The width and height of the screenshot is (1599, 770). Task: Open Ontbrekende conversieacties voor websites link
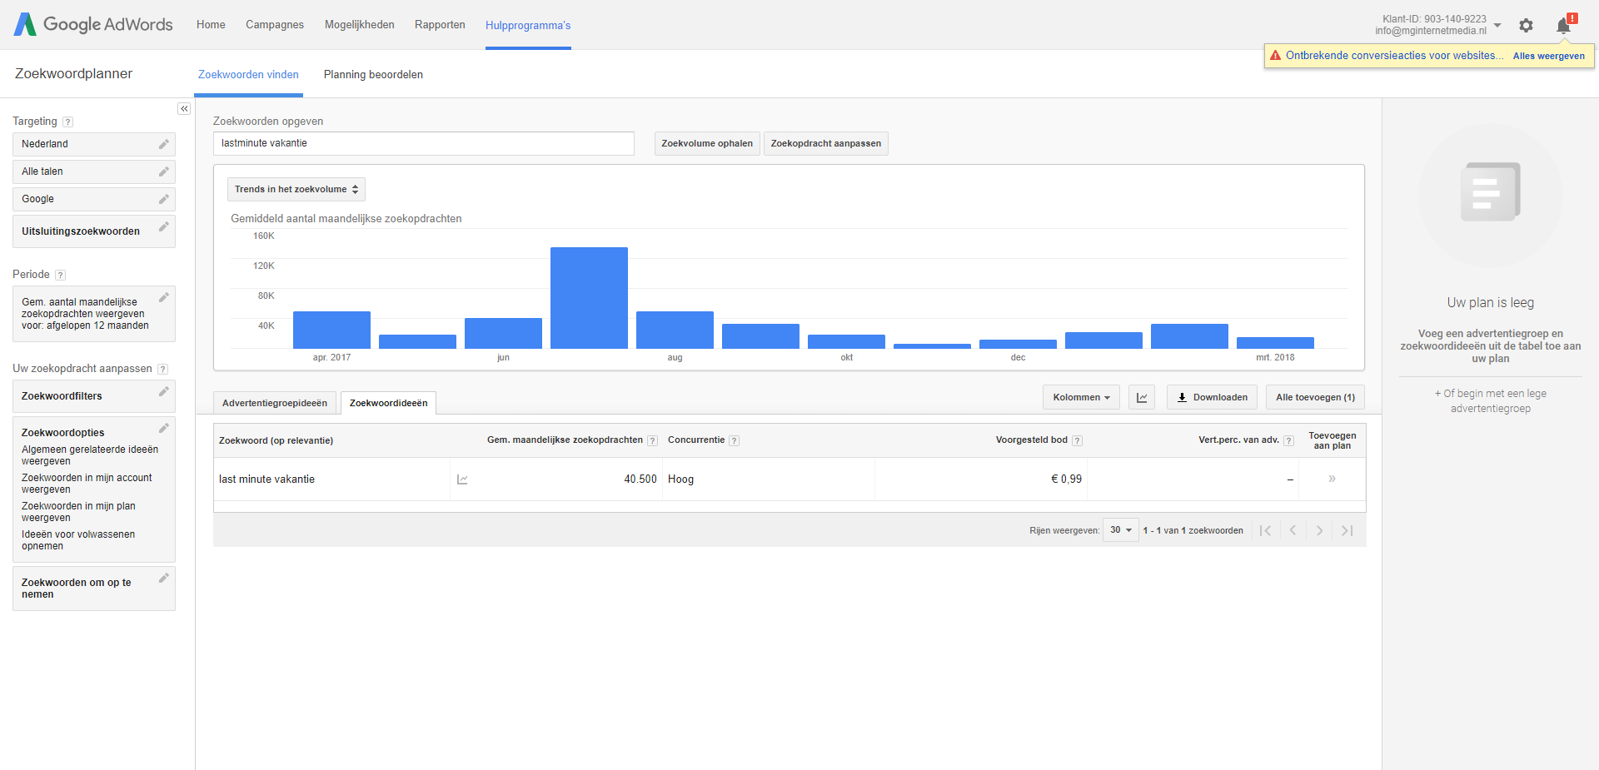pyautogui.click(x=1394, y=56)
